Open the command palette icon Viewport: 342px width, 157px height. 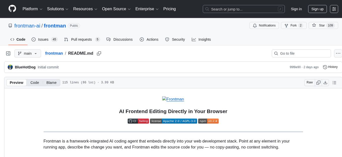click(x=334, y=9)
